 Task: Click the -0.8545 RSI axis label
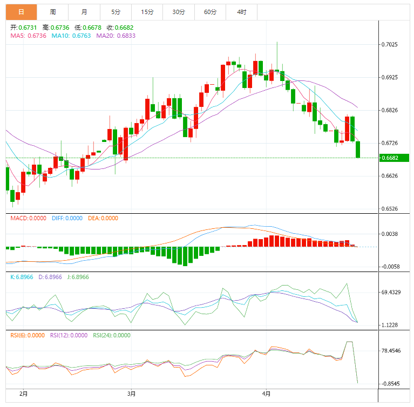(x=390, y=384)
